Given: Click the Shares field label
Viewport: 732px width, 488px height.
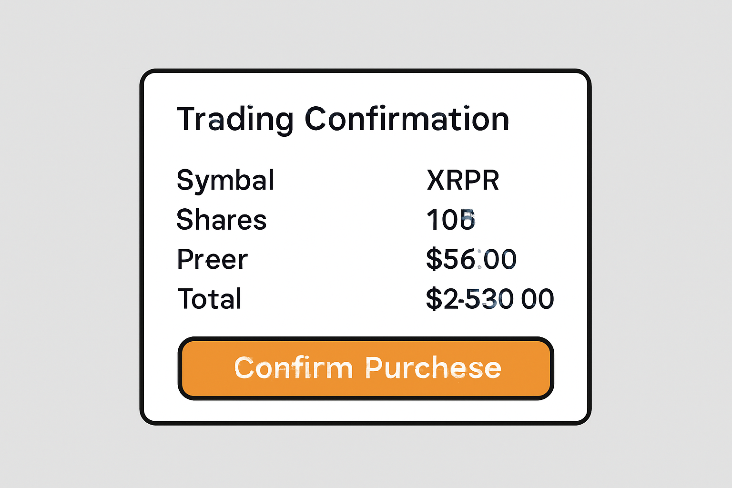Looking at the screenshot, I should [221, 220].
